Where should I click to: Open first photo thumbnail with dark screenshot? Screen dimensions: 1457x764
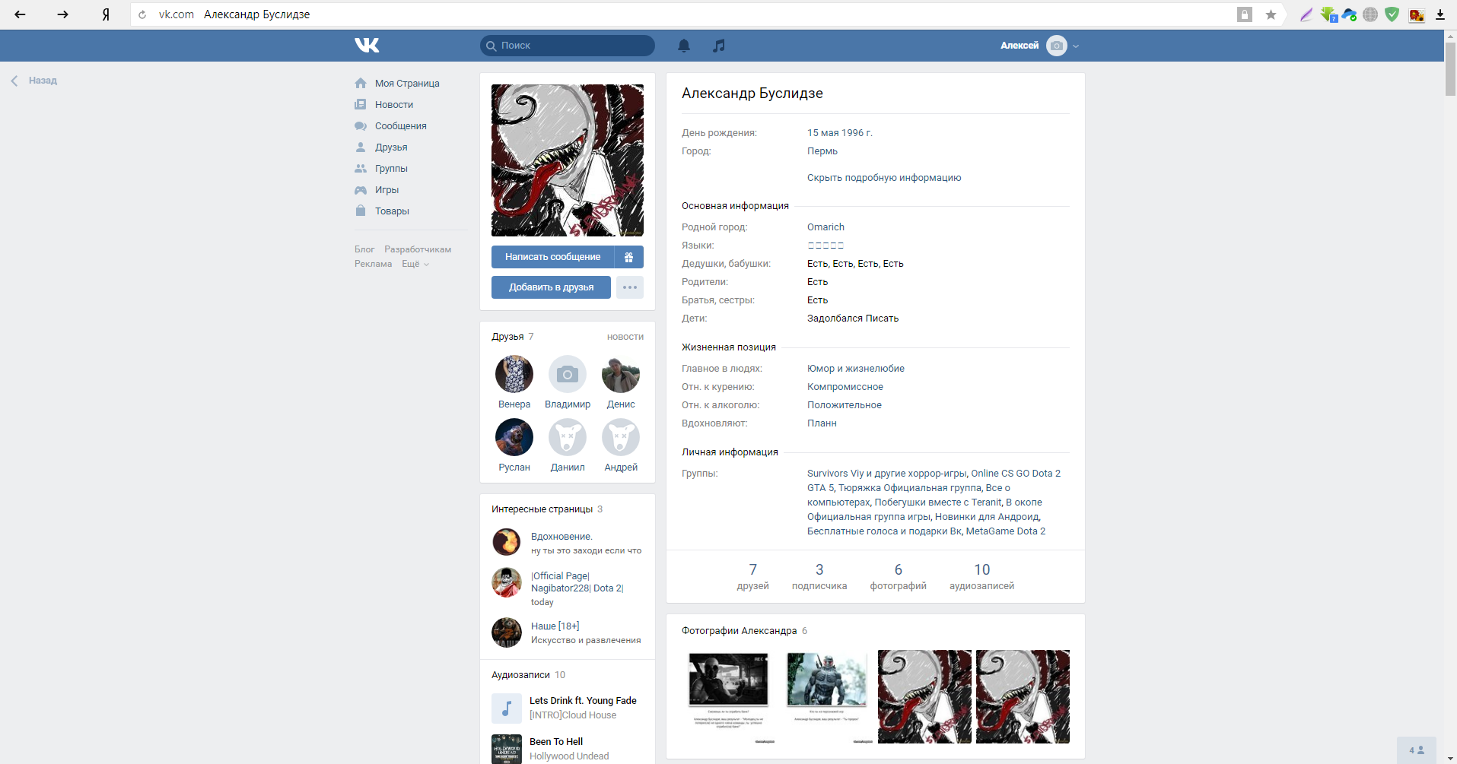[x=728, y=696]
